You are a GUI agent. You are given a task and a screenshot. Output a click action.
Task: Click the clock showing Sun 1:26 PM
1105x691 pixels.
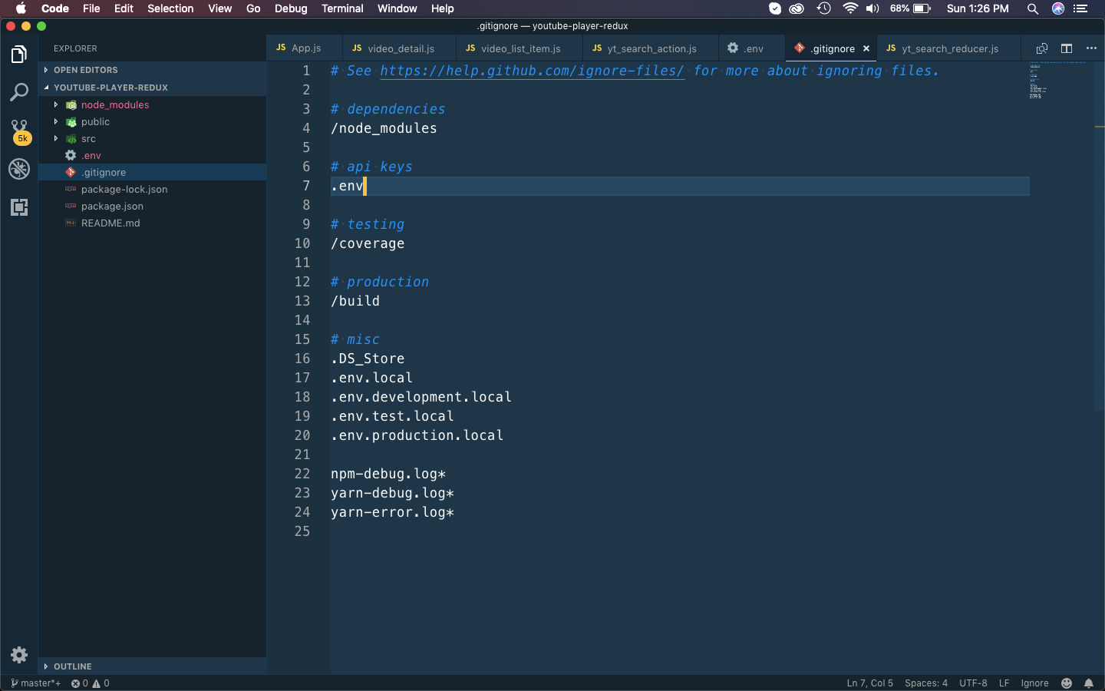[978, 8]
